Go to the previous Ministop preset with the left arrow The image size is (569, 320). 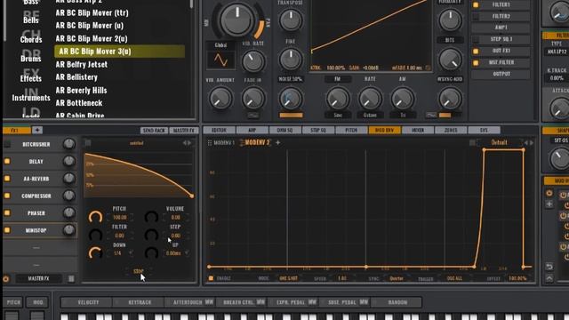[184, 143]
